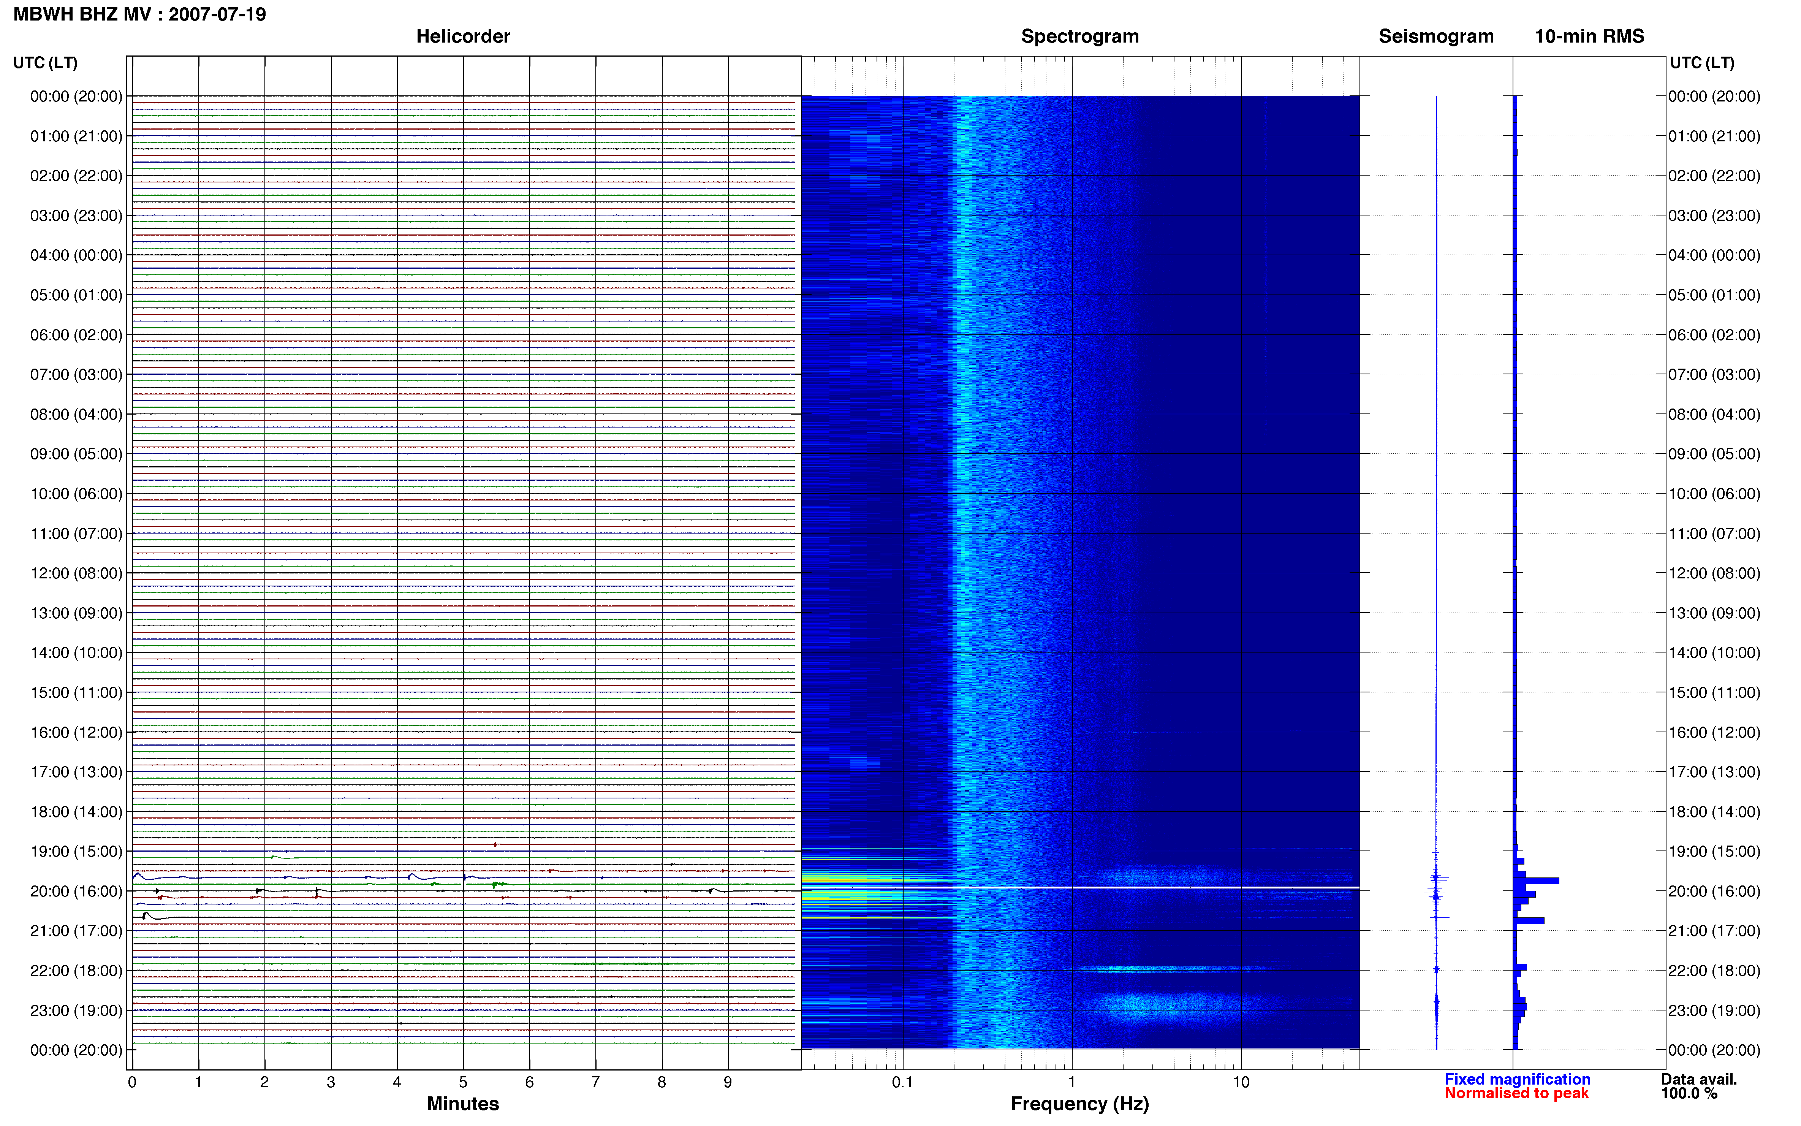
Task: Click the 'Spectrogram' panel heading
Action: point(1079,36)
